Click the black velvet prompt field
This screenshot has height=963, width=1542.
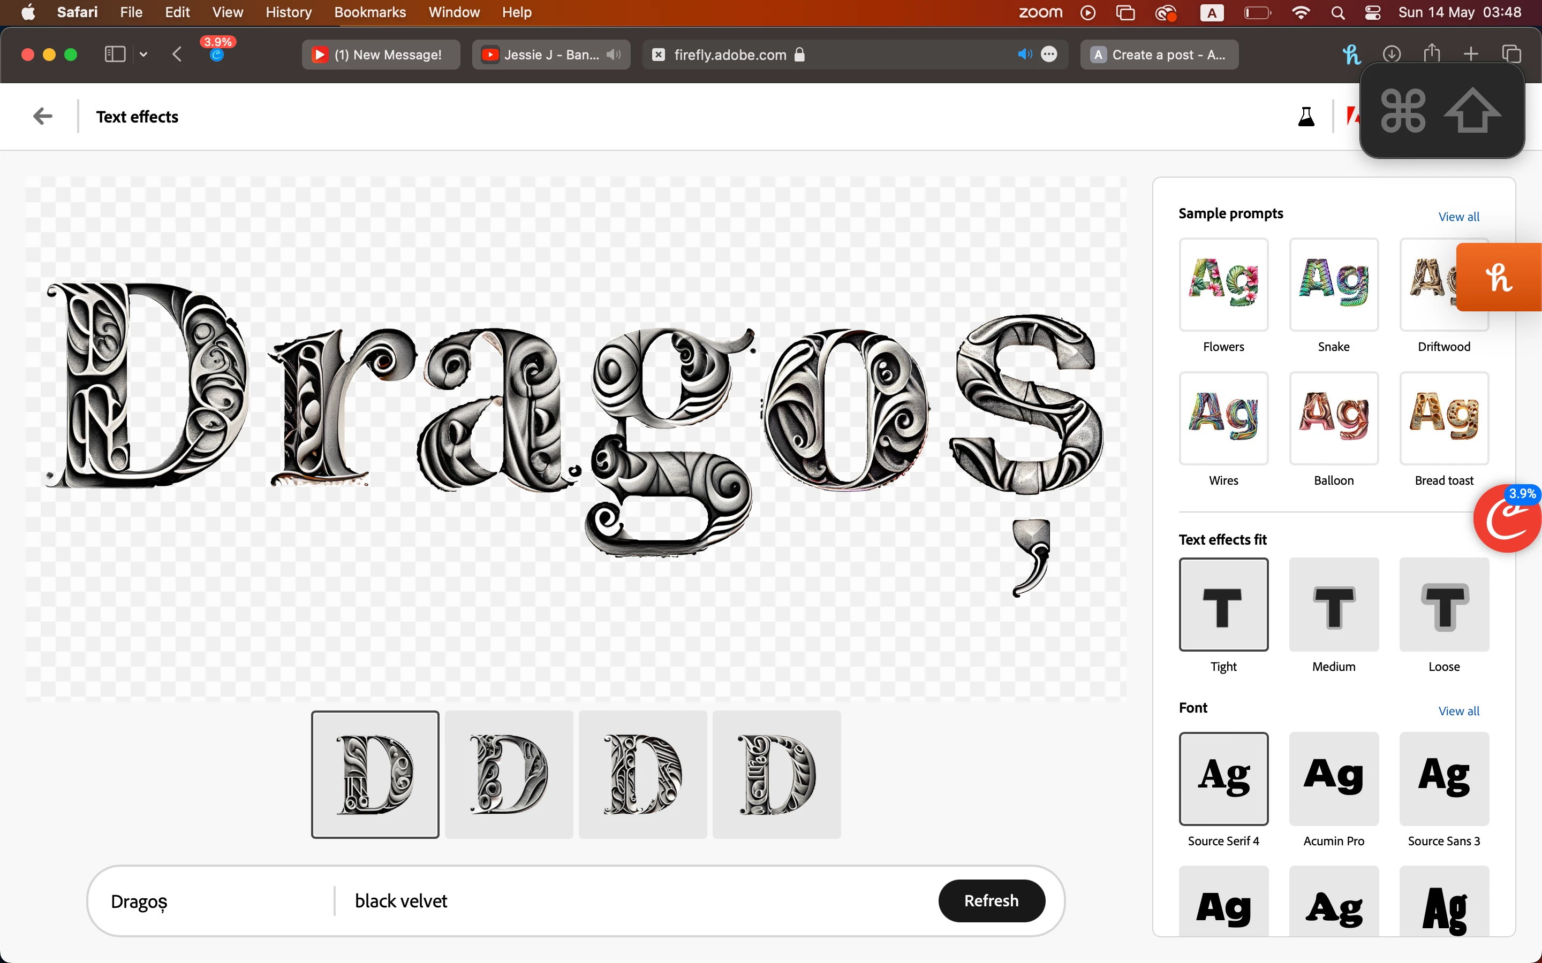pos(401,900)
